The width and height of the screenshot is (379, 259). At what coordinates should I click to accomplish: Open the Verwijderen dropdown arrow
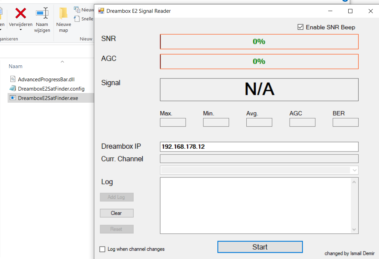tap(20, 30)
